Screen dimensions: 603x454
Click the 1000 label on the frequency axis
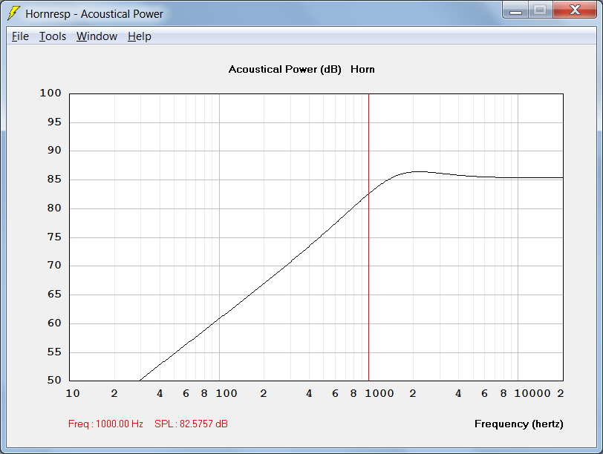(x=379, y=393)
